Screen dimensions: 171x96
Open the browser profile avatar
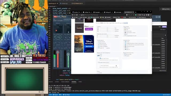pyautogui.click(x=149, y=15)
